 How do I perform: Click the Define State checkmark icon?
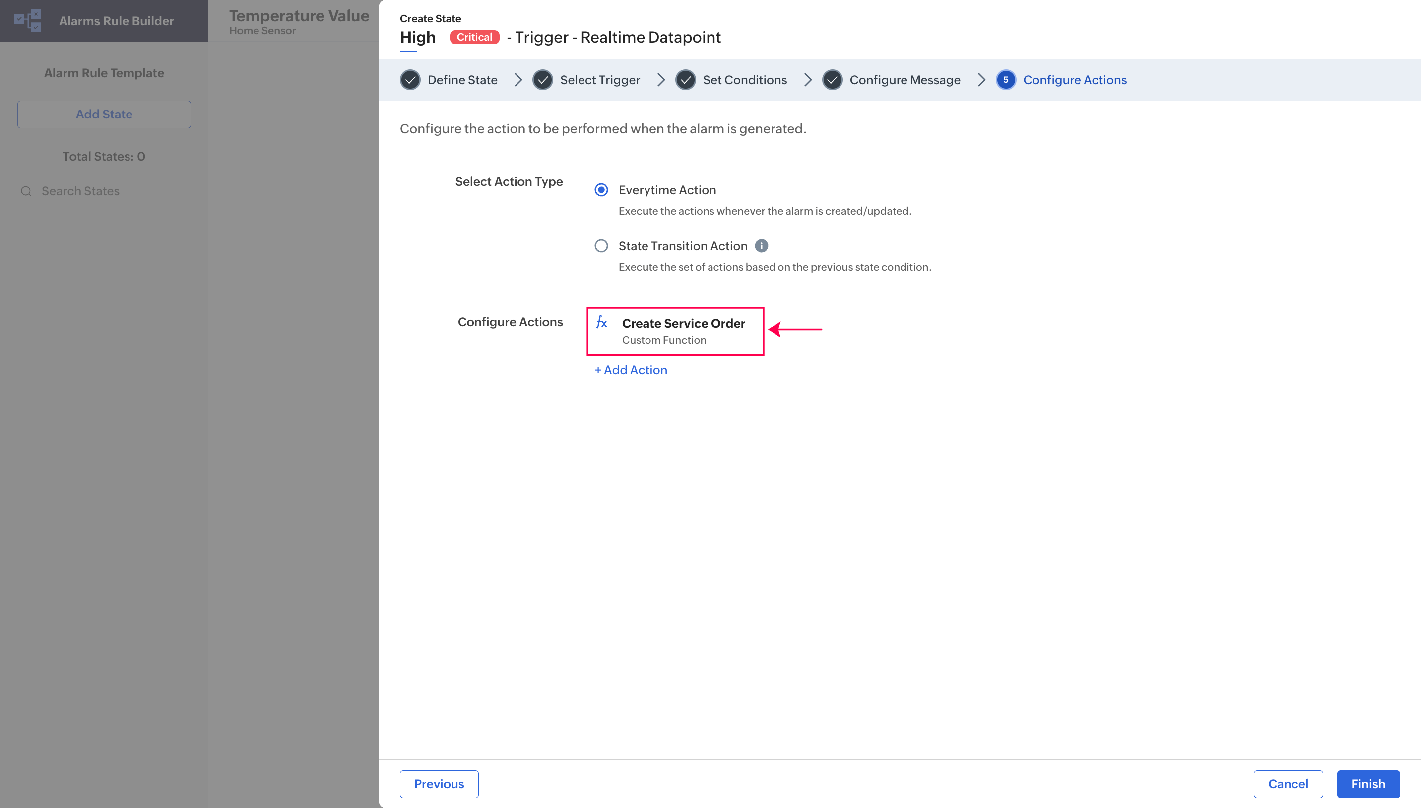point(410,80)
